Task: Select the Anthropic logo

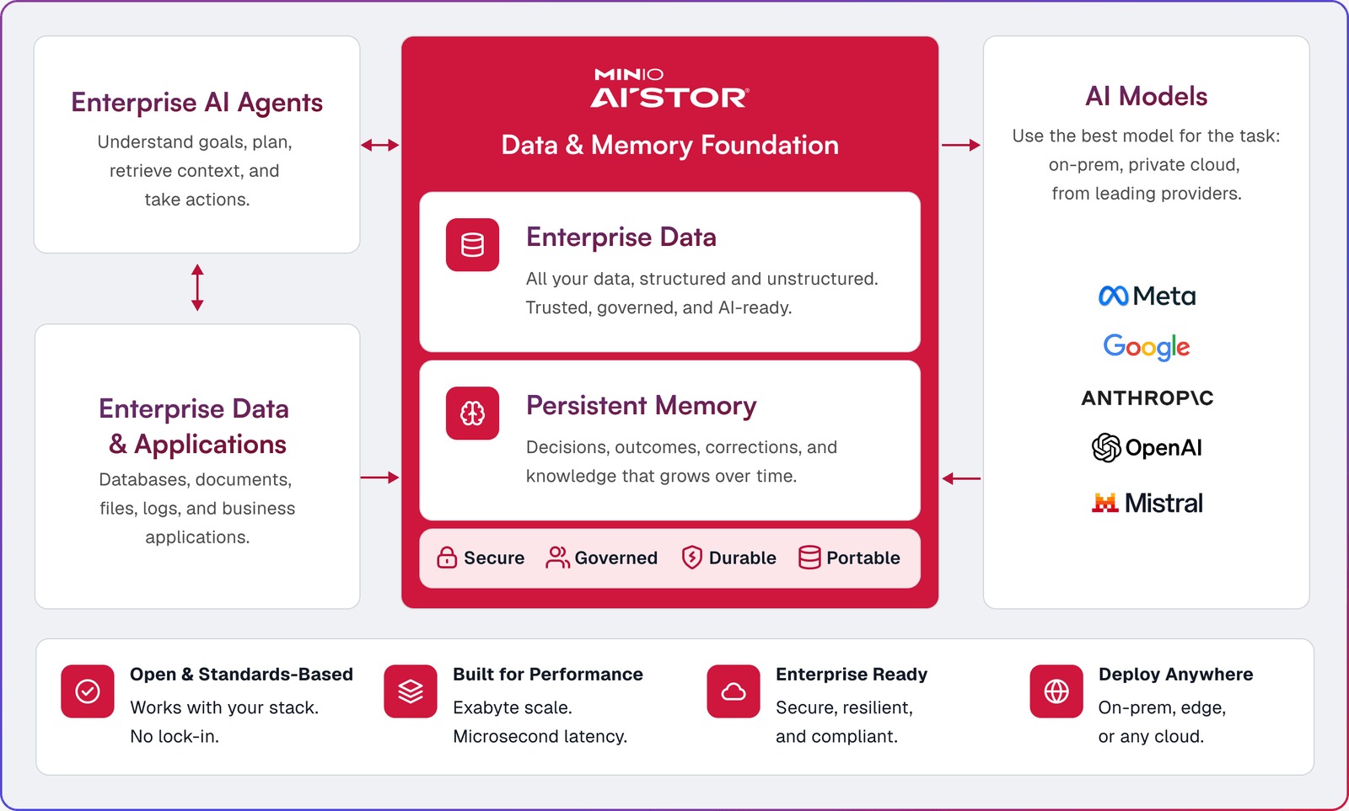Action: (1147, 397)
